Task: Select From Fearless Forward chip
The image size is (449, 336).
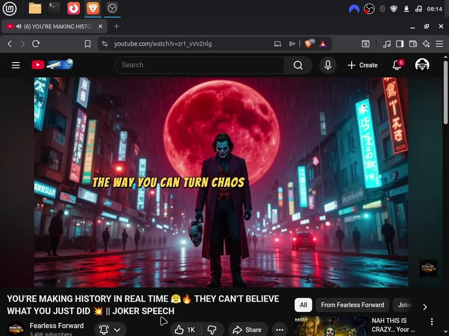Action: (353, 305)
